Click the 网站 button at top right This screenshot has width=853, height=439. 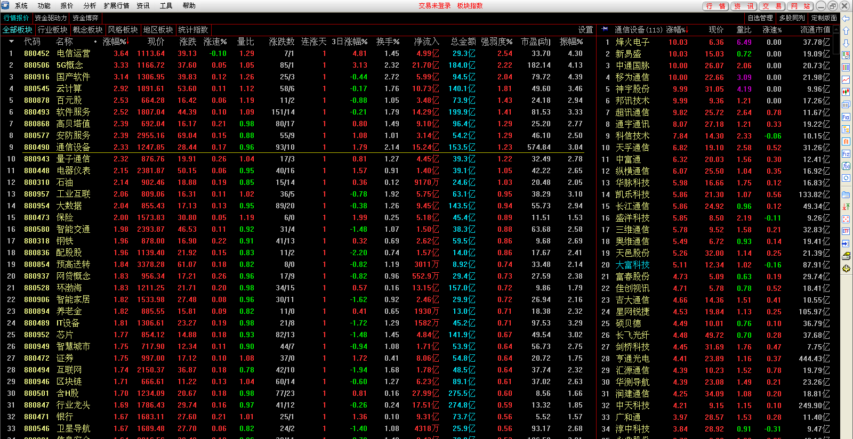click(800, 6)
